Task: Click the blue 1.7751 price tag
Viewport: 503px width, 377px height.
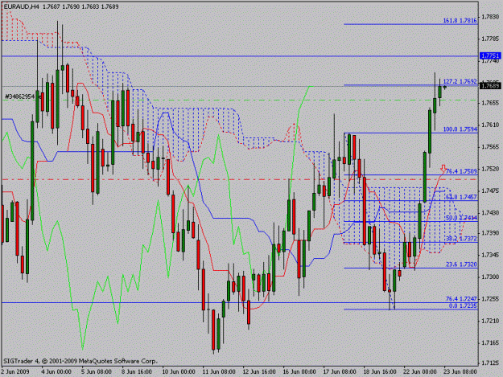Action: (490, 55)
